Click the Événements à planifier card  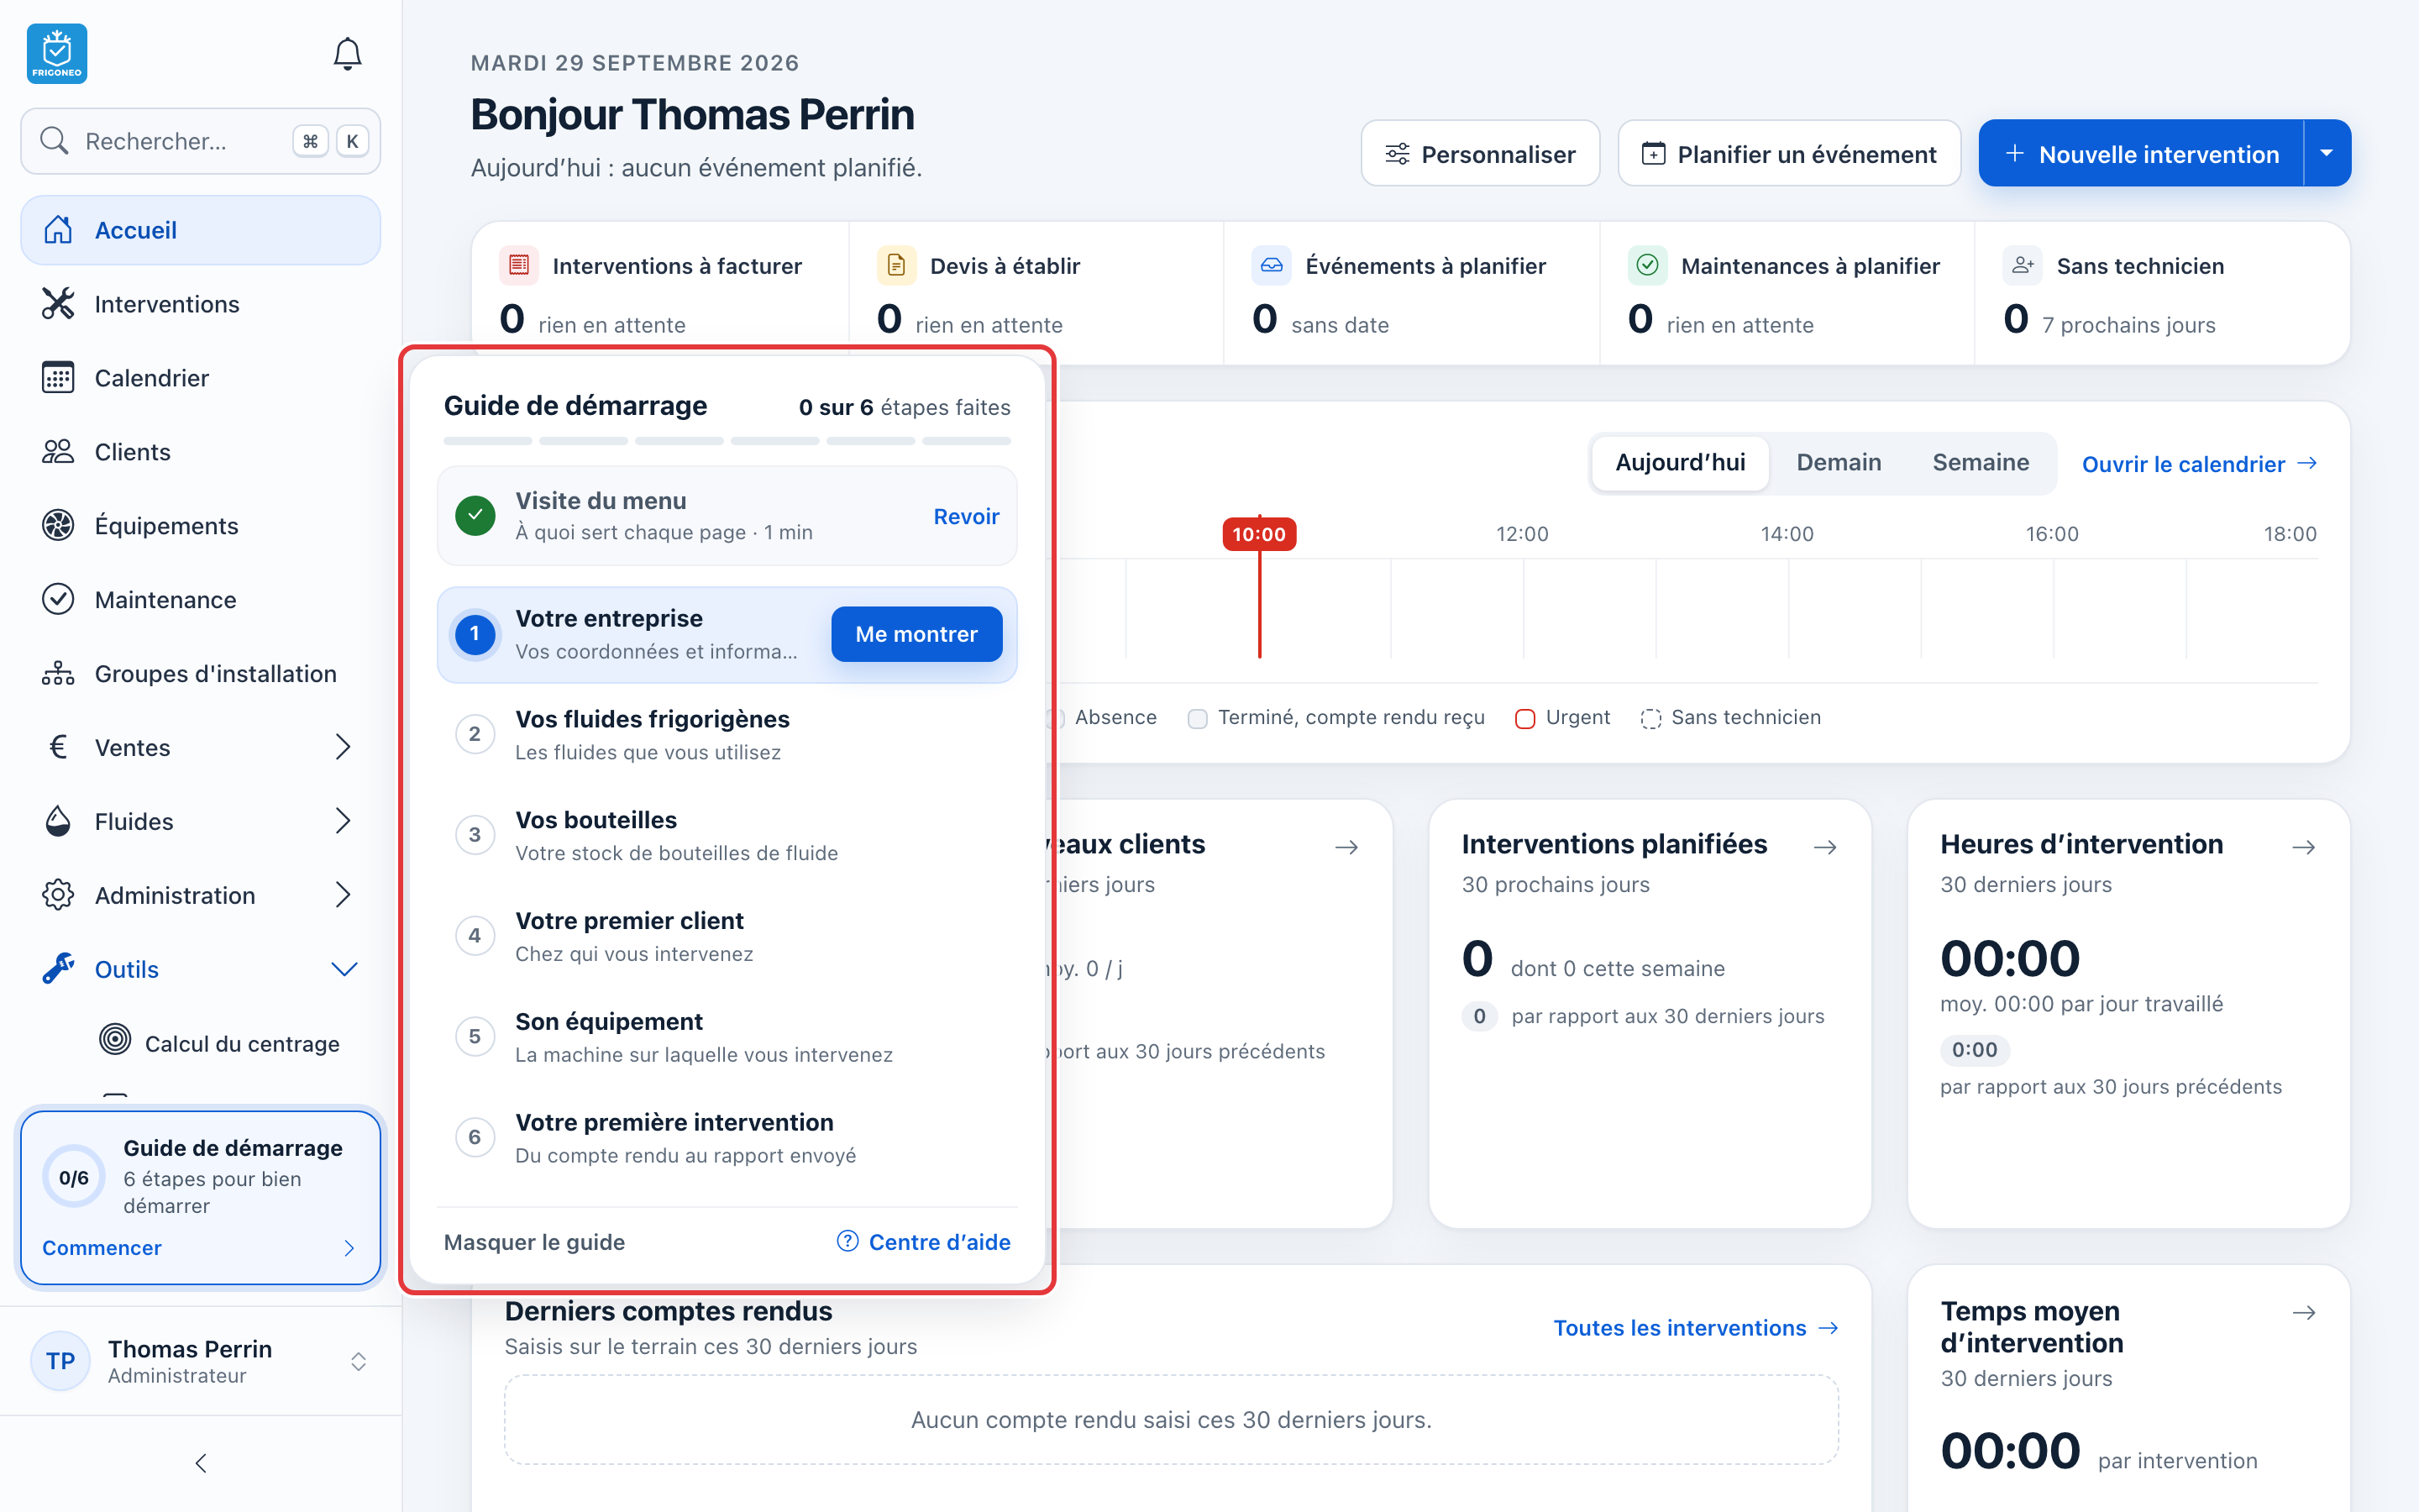[1411, 294]
